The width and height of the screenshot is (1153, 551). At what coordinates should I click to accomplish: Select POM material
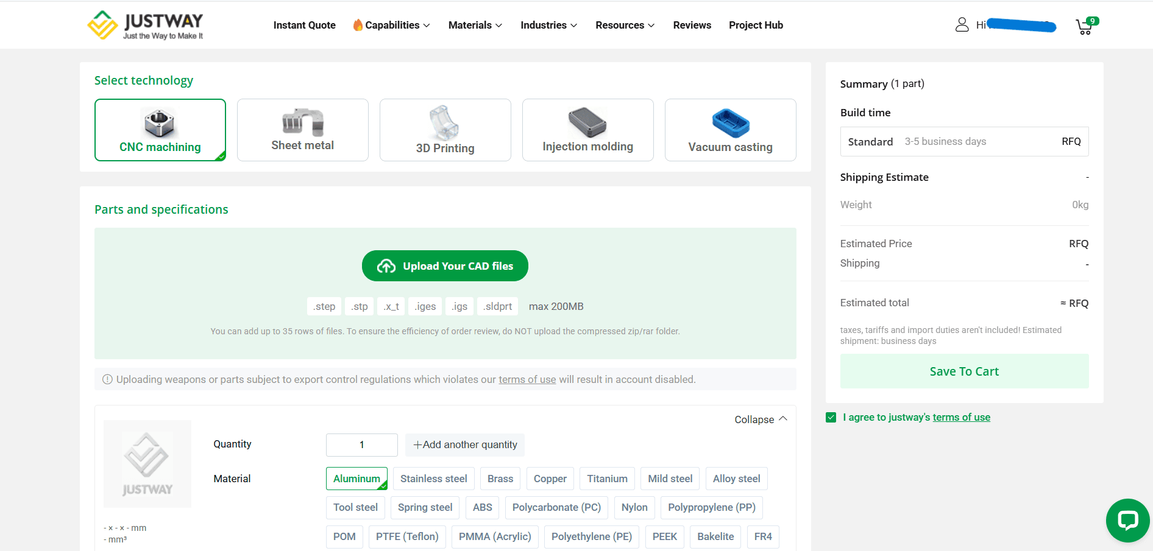(344, 536)
